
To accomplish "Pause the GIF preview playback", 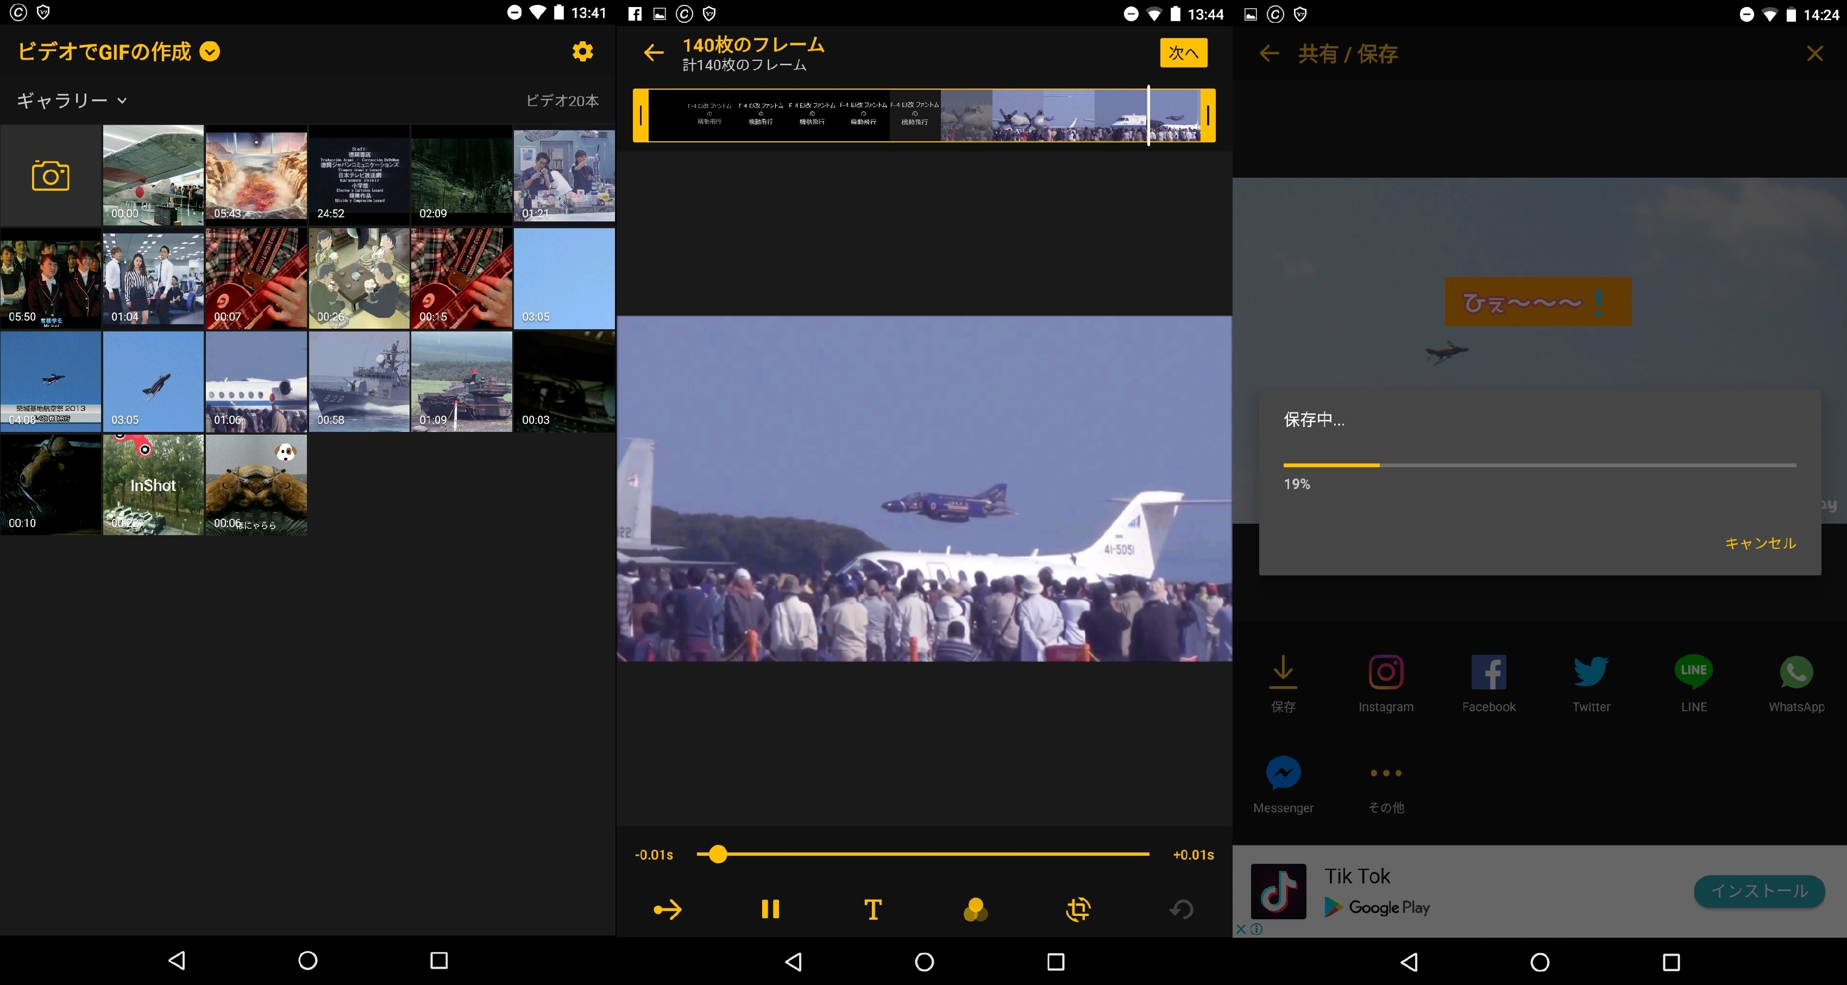I will (x=770, y=909).
